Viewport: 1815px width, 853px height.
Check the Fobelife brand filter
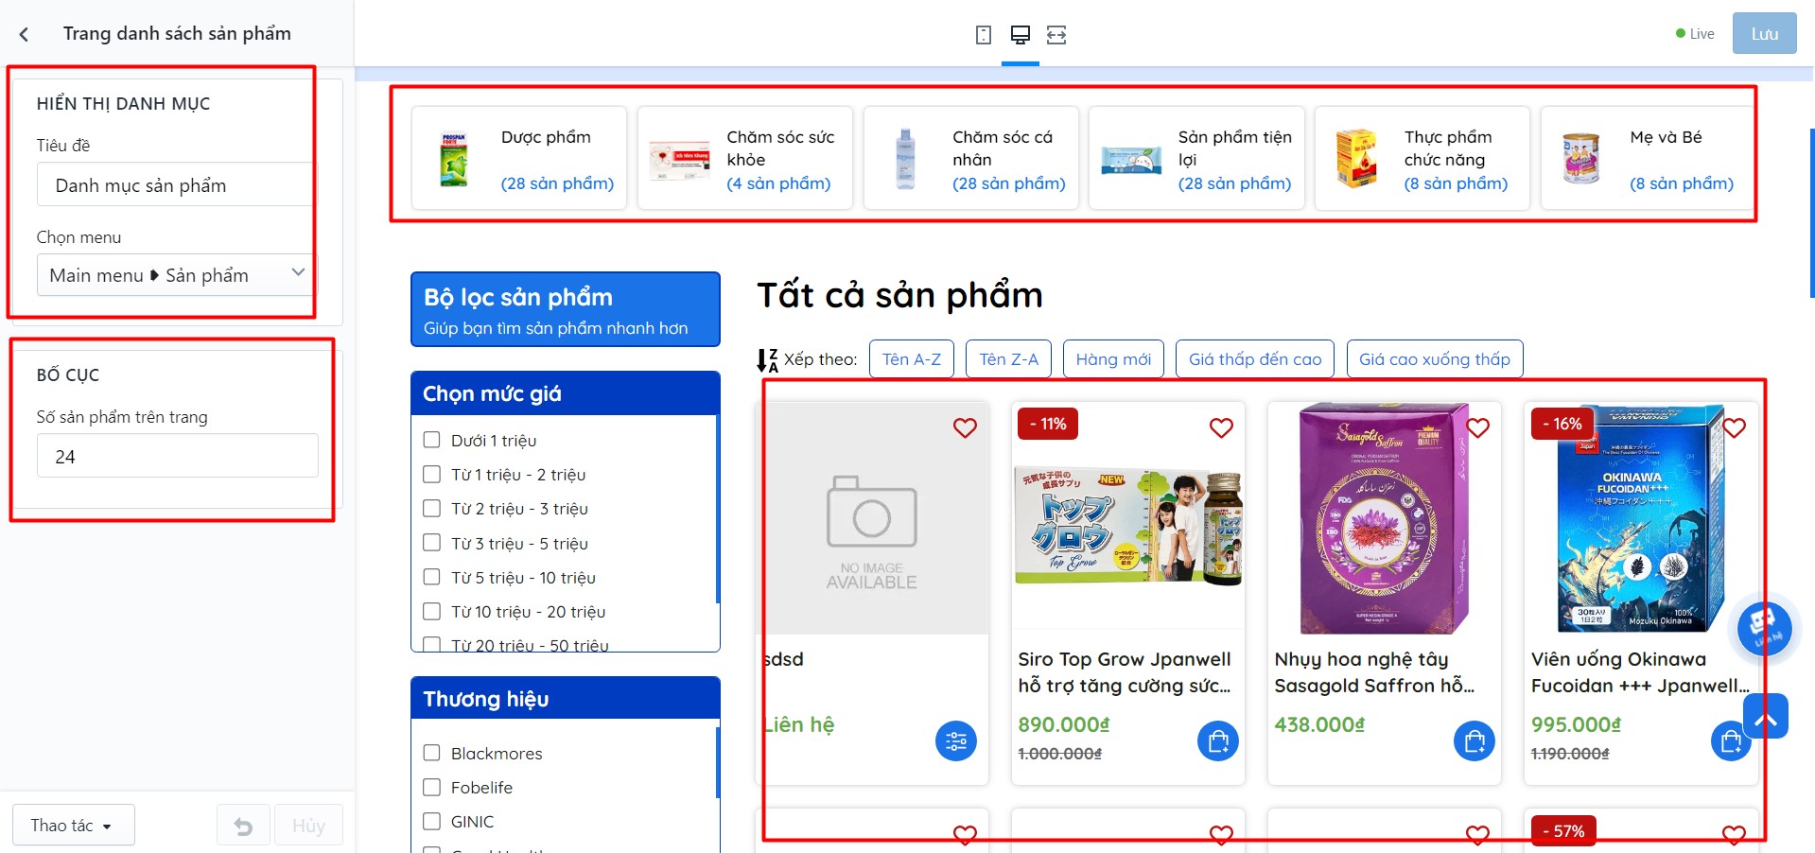click(x=432, y=787)
